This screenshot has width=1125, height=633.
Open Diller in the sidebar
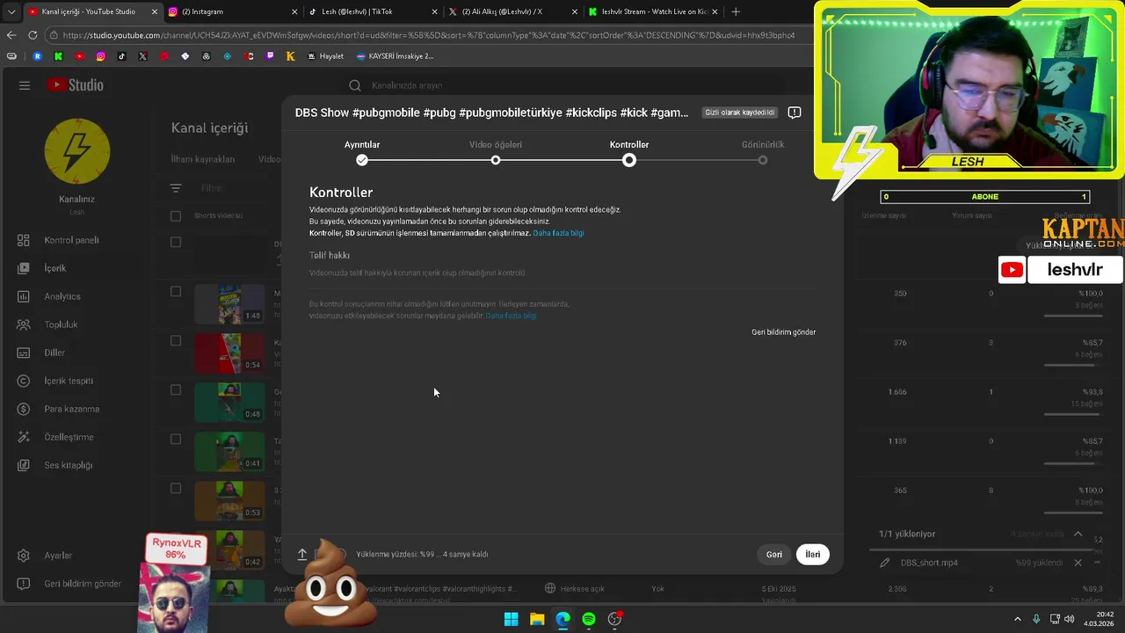(54, 353)
